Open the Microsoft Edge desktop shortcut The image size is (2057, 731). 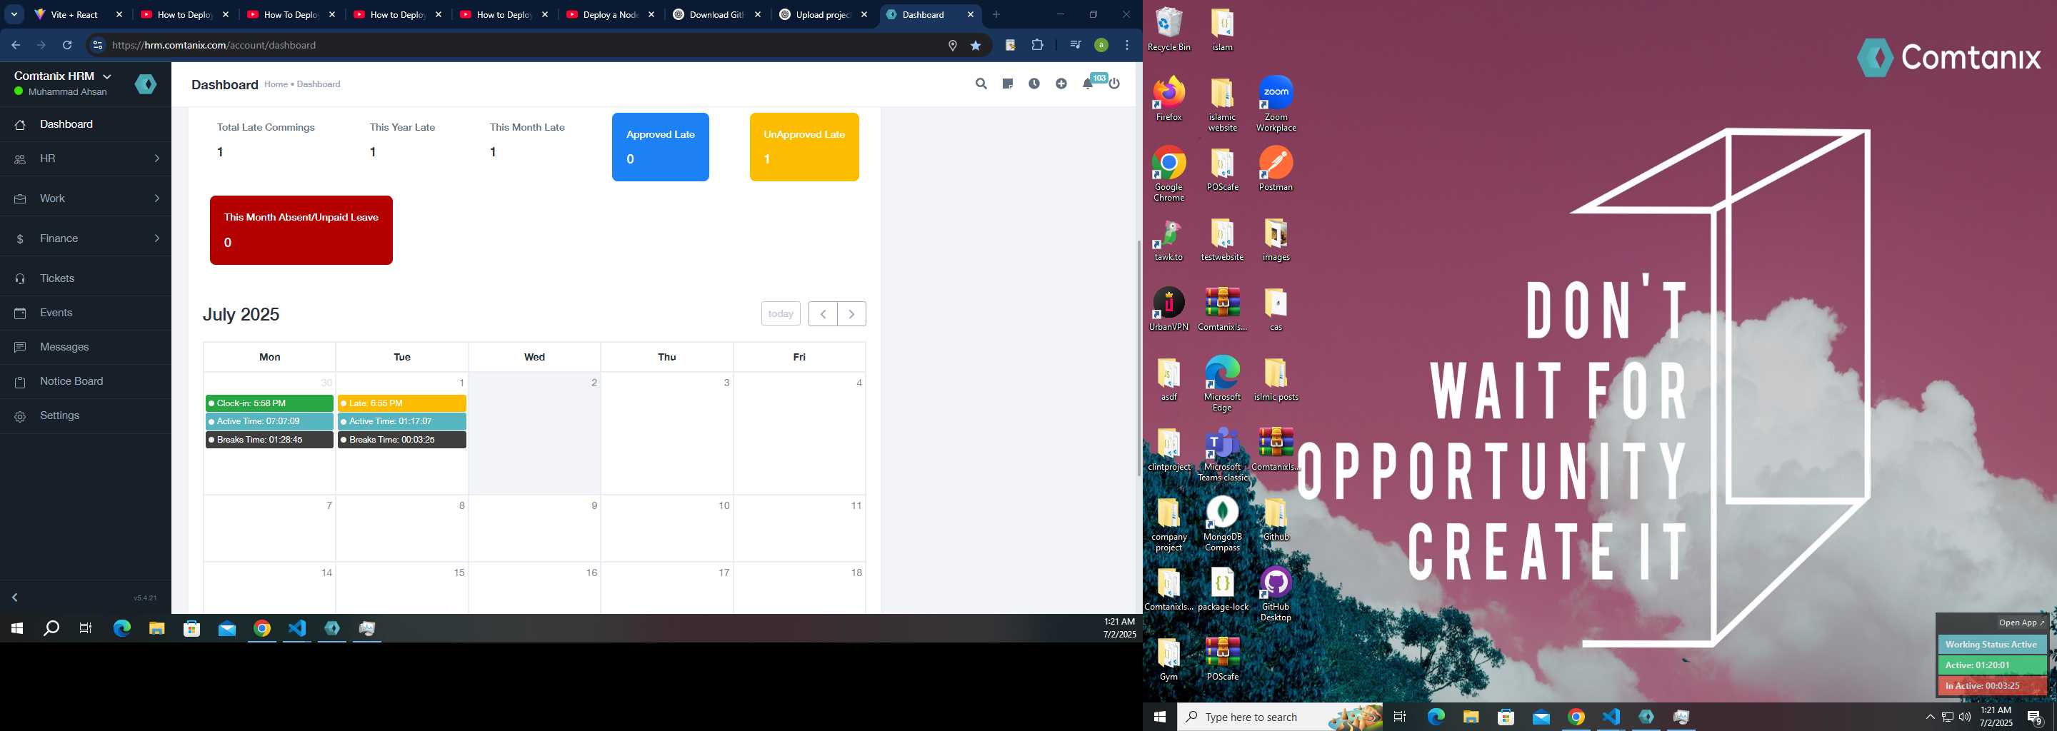click(1222, 384)
